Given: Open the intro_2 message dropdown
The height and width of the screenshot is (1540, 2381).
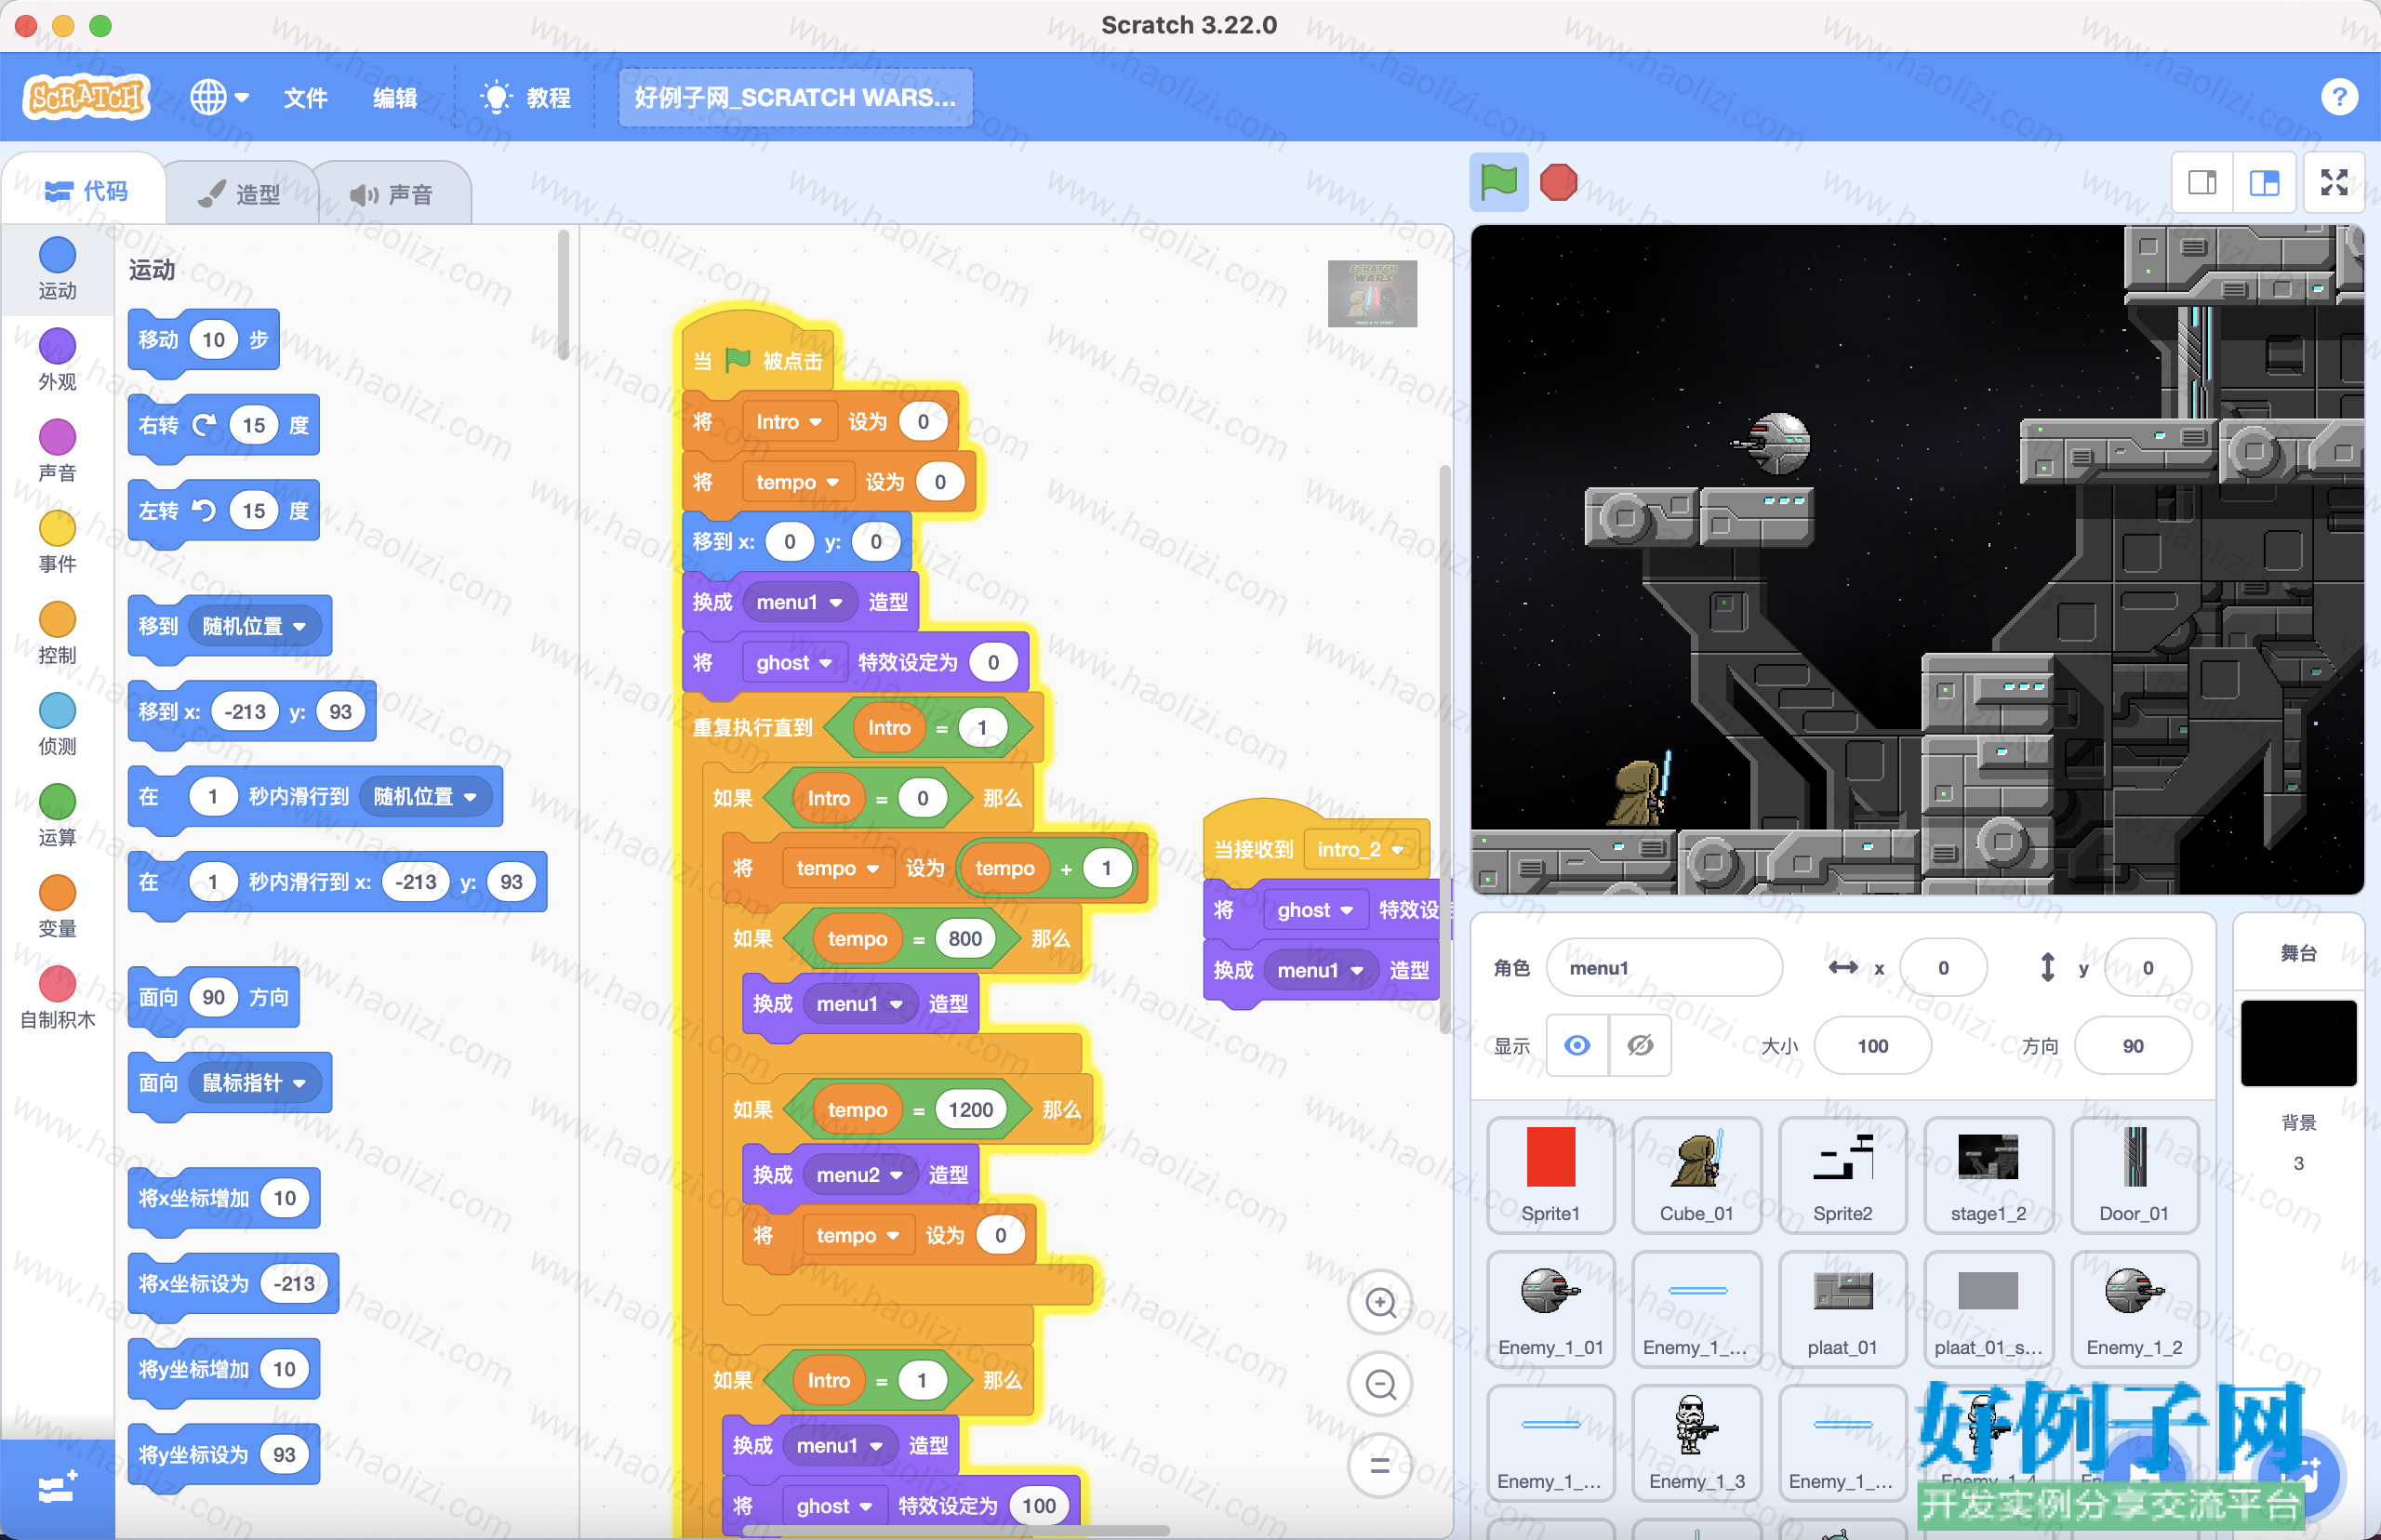Looking at the screenshot, I should coord(1360,849).
